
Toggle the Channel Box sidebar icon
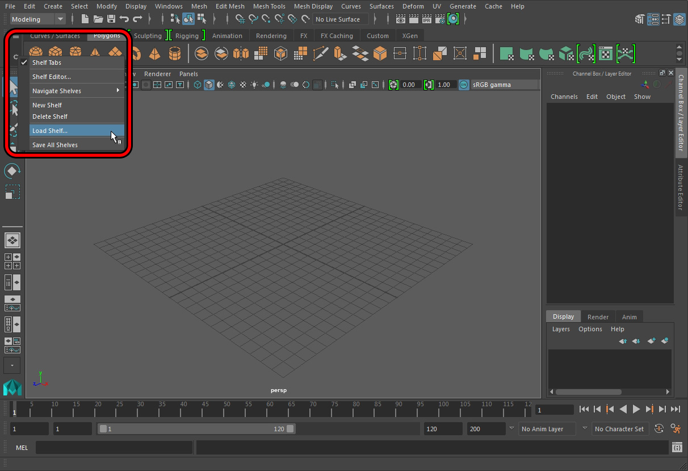680,19
